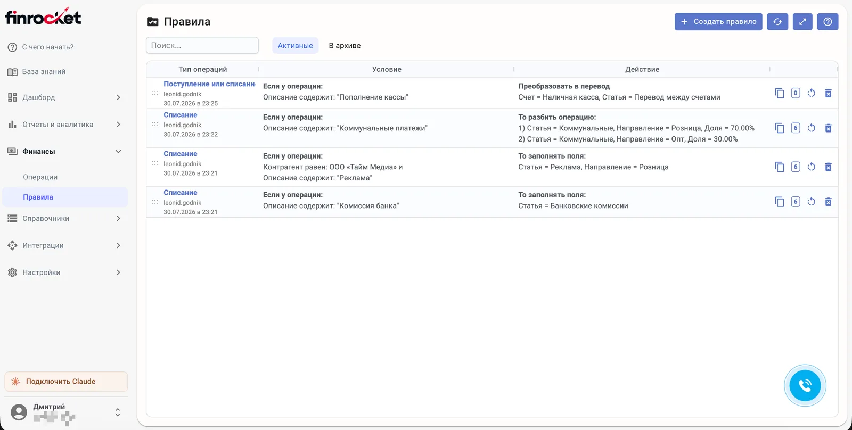
Task: Click the phone call floating button
Action: pos(805,385)
